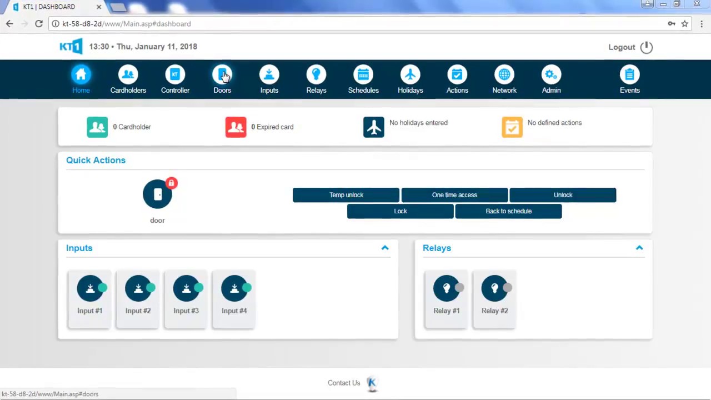The image size is (711, 400).
Task: Select Relay #1 icon
Action: click(x=447, y=288)
